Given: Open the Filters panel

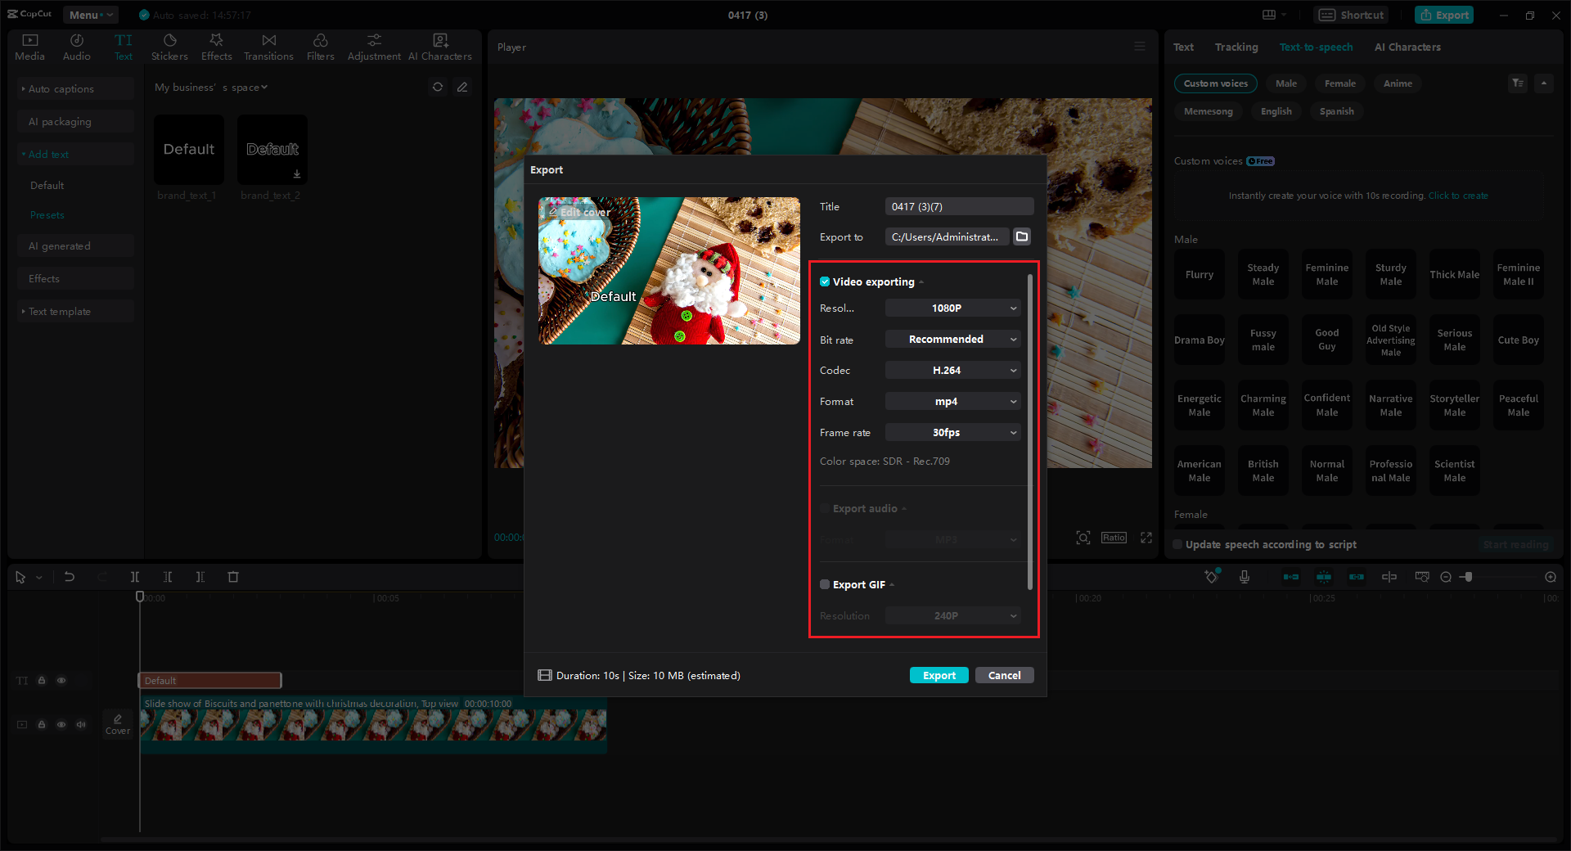Looking at the screenshot, I should [x=320, y=46].
